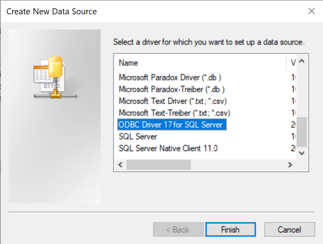Click the database data source icon
Viewport: 323px width, 244px height.
pos(55,77)
